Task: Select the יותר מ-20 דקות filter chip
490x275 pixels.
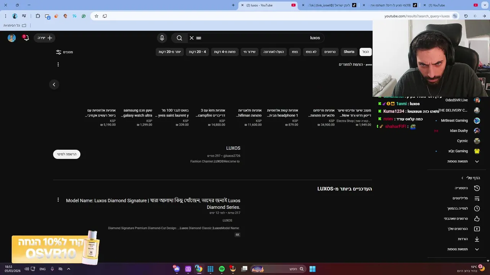Action: pyautogui.click(x=170, y=52)
